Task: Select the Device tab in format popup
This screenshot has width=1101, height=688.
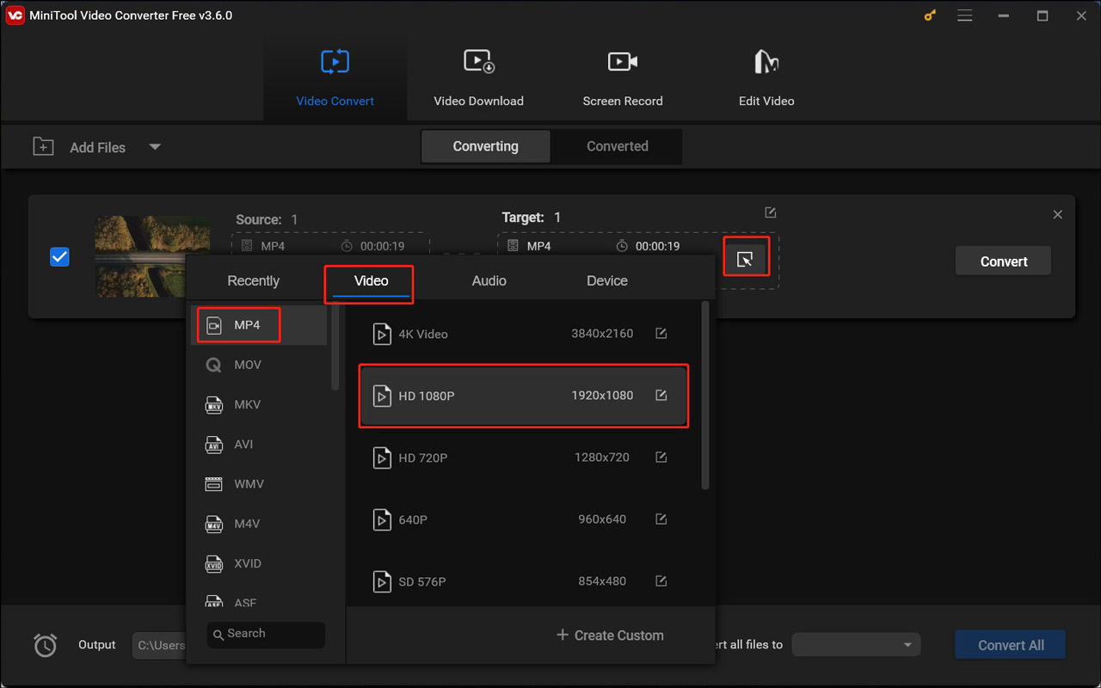Action: (607, 280)
